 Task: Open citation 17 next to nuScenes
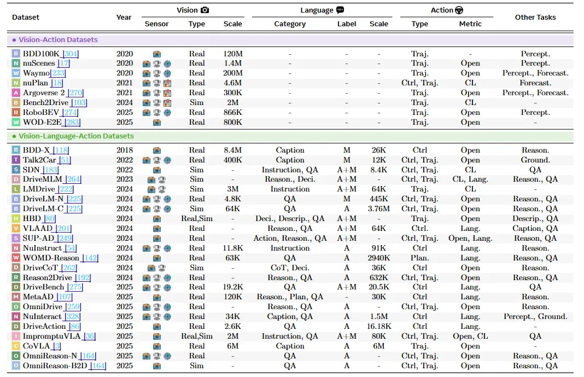tap(64, 63)
